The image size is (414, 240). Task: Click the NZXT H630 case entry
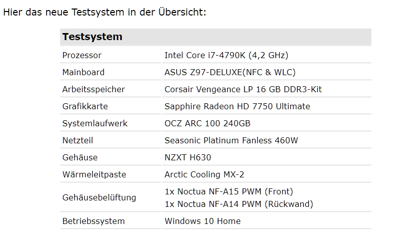click(188, 157)
